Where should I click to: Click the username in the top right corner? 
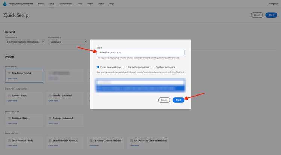point(274,4)
